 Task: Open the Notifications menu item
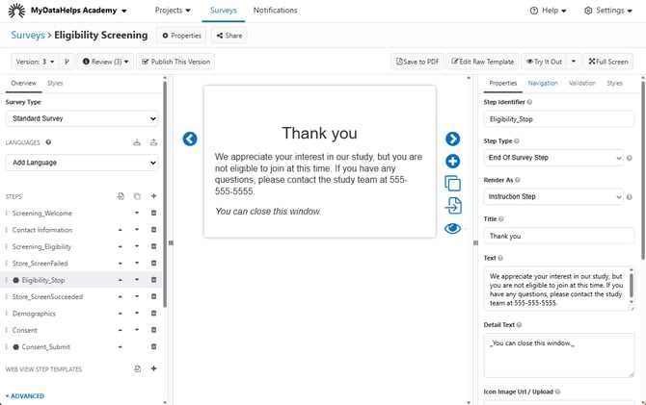pos(275,11)
